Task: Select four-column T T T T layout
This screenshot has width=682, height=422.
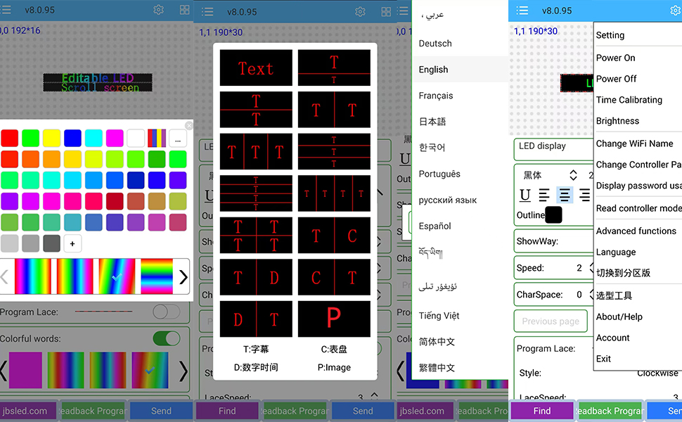Action: pyautogui.click(x=334, y=193)
